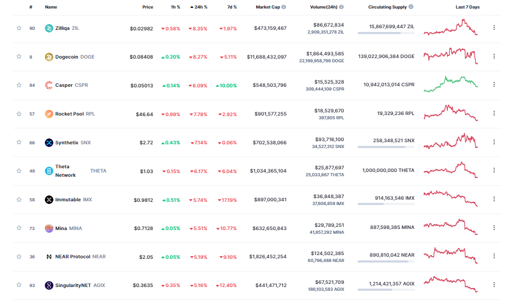Open SingularityNET 7-day sparkline chart
506x303 pixels.
450,284
